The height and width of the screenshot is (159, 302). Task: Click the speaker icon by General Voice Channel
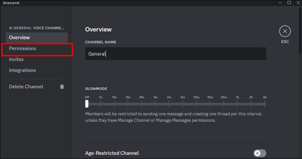click(11, 28)
